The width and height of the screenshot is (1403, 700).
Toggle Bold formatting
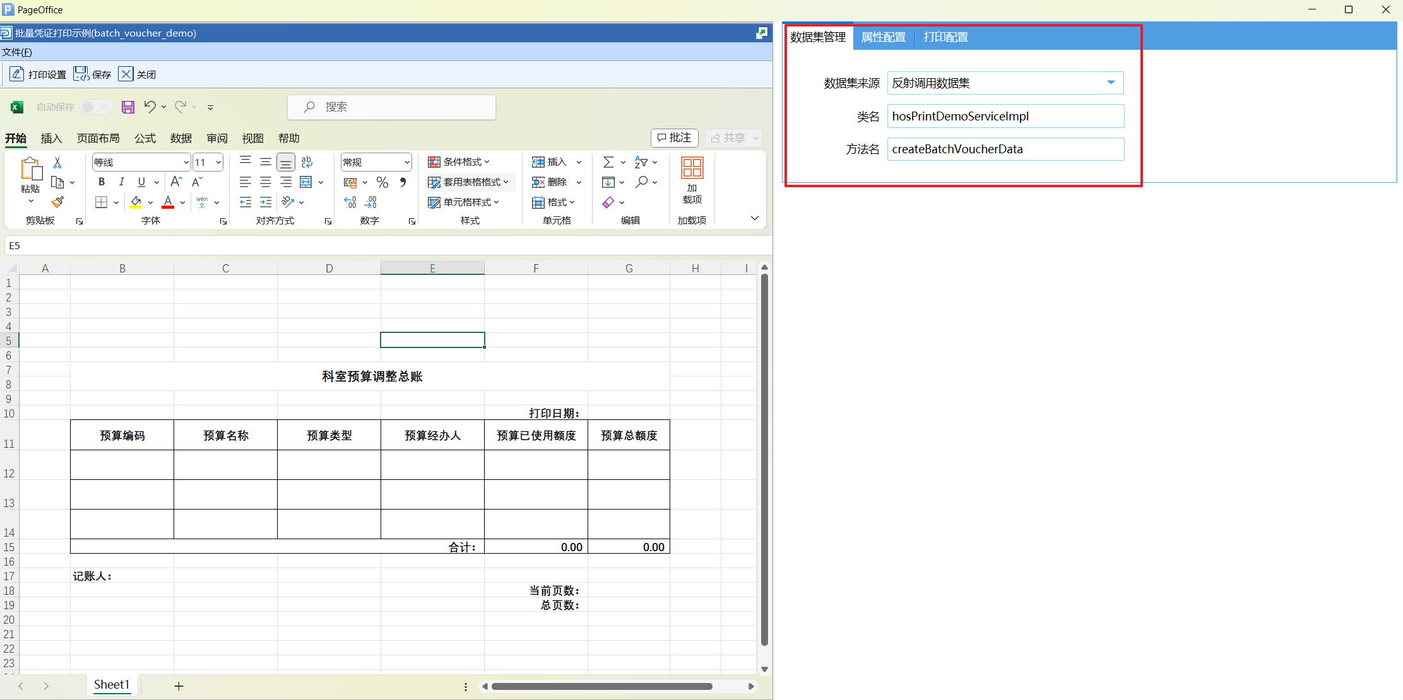102,182
